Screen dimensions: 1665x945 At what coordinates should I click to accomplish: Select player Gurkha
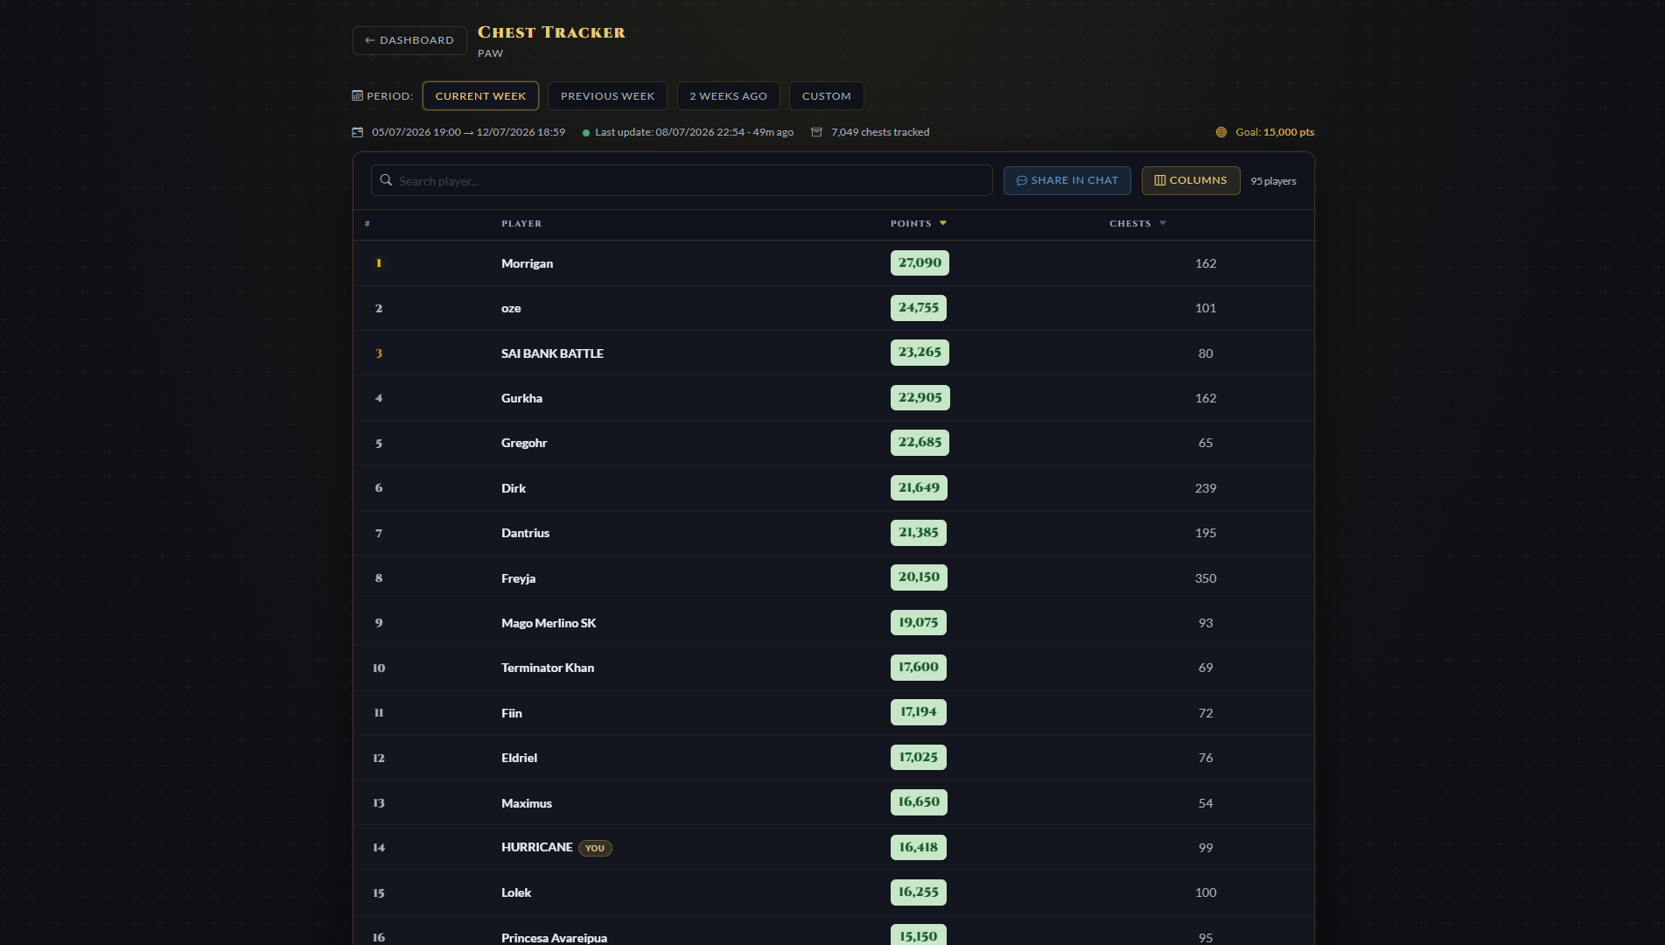[521, 398]
